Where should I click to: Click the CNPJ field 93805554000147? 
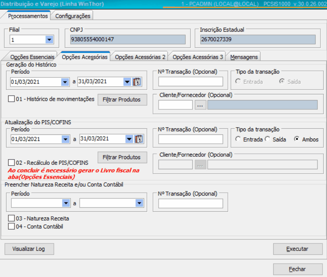pyautogui.click(x=128, y=39)
